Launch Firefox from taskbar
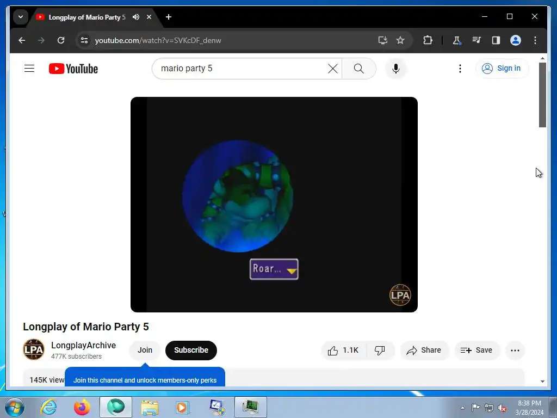 click(82, 407)
